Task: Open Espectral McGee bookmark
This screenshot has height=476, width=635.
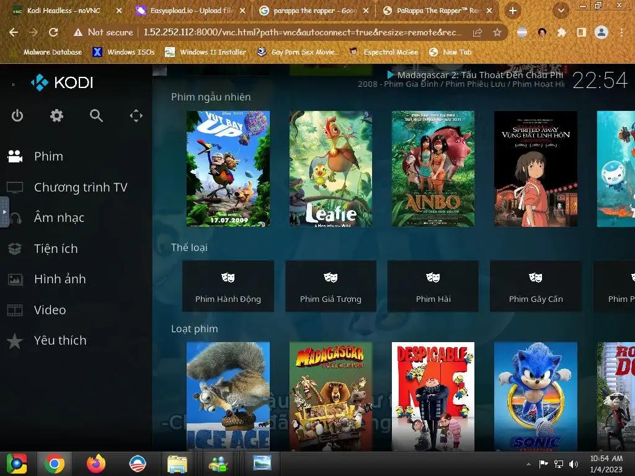Action: click(383, 52)
